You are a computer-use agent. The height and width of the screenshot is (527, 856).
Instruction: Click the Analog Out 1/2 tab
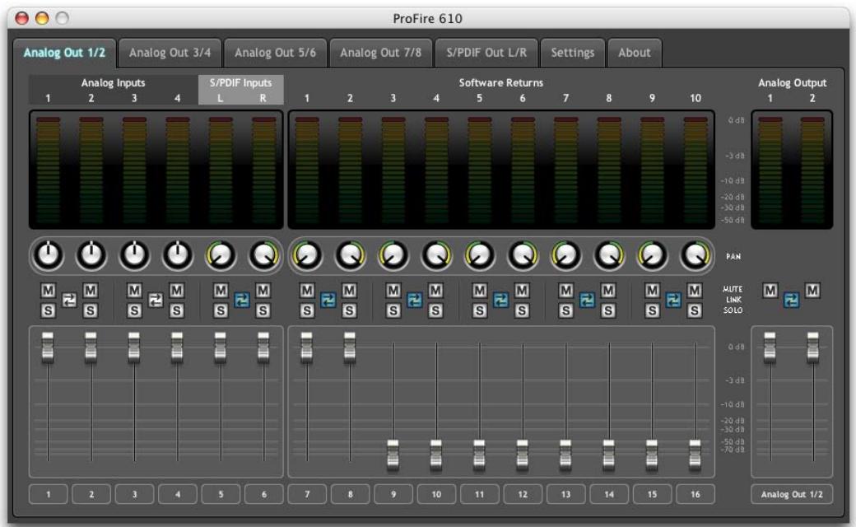click(x=64, y=53)
